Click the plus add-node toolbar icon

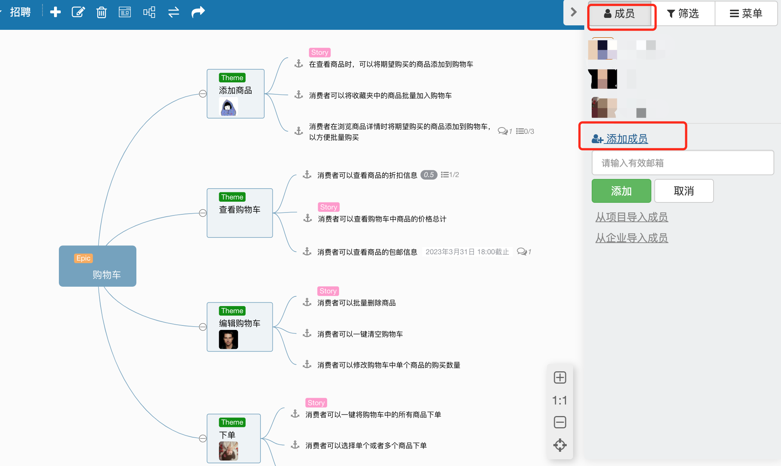(x=55, y=12)
